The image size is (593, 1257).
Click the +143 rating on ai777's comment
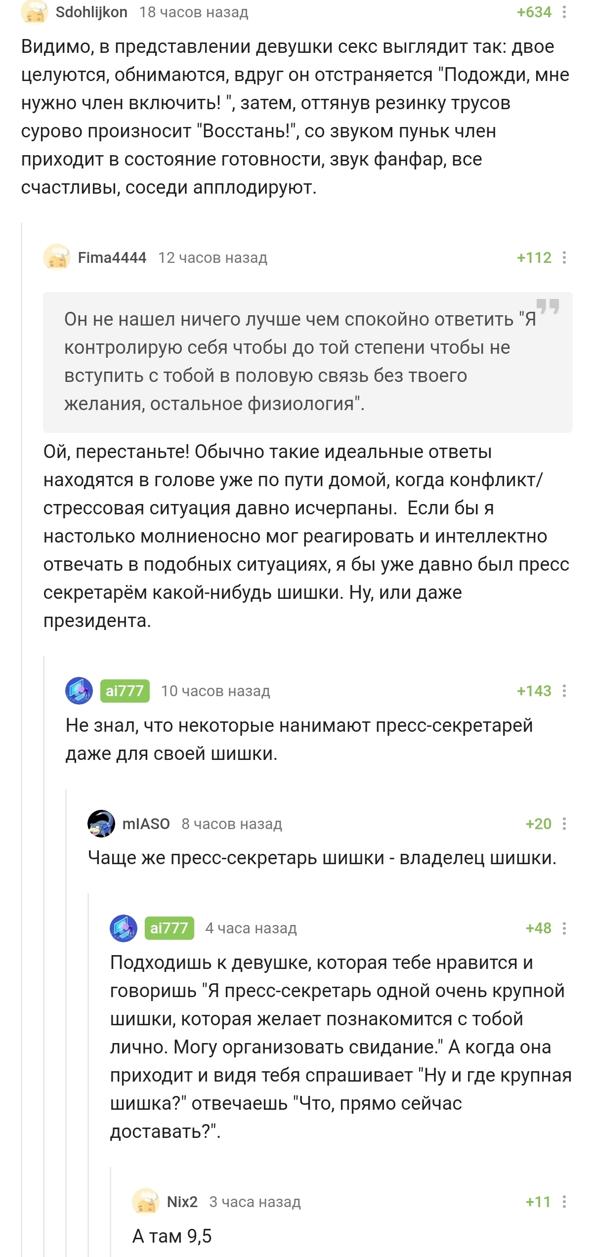point(534,691)
